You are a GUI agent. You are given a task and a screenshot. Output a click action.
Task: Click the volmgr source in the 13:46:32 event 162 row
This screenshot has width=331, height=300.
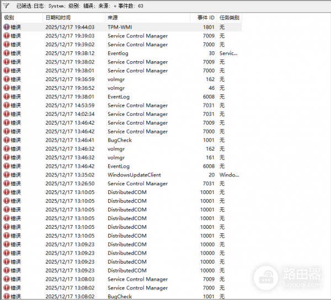pos(116,149)
